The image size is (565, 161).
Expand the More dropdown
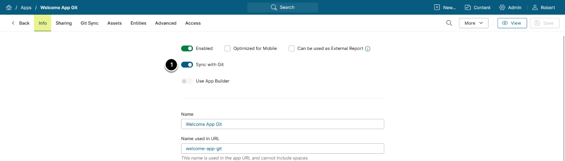coord(473,23)
